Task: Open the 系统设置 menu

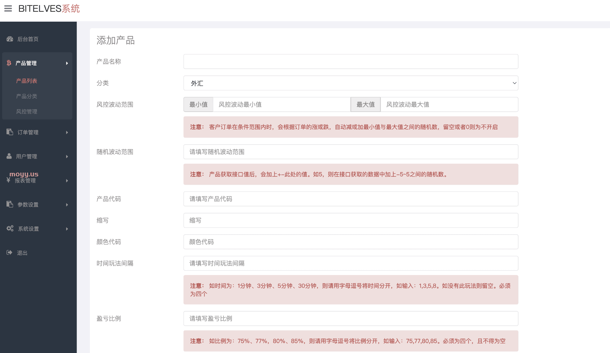Action: (x=29, y=229)
